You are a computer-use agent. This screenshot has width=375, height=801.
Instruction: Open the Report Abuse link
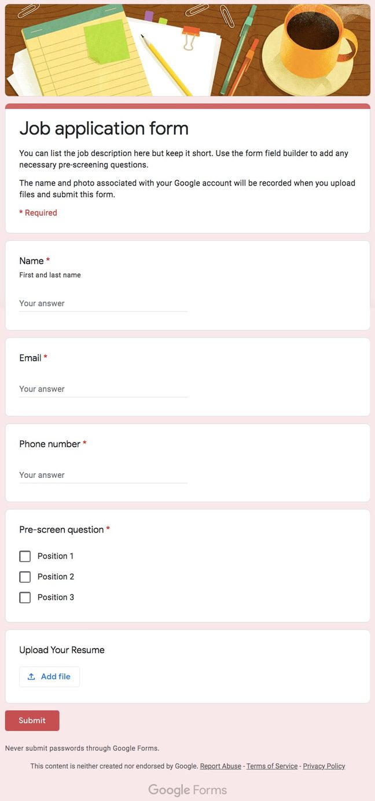click(220, 766)
